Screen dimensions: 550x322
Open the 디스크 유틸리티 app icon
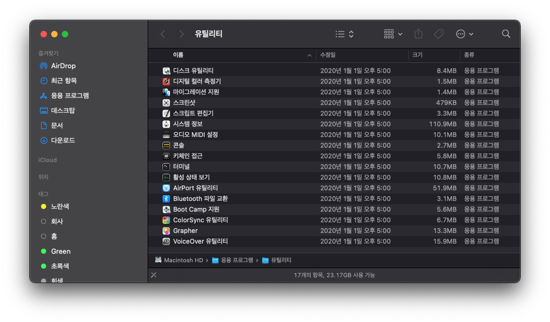[166, 71]
